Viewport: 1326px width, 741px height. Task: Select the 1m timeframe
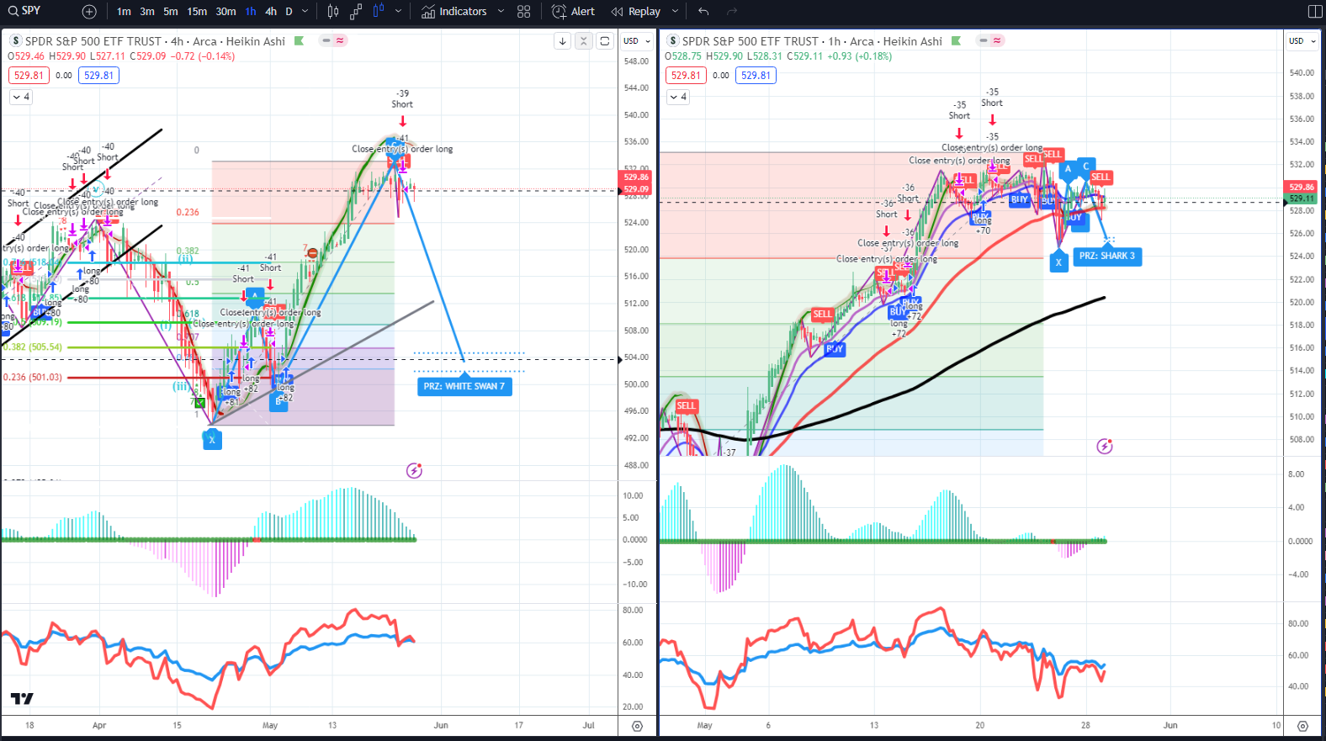coord(124,12)
